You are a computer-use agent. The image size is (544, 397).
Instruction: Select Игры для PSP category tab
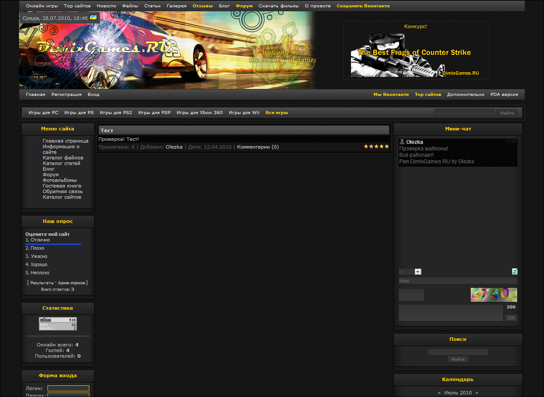[154, 113]
